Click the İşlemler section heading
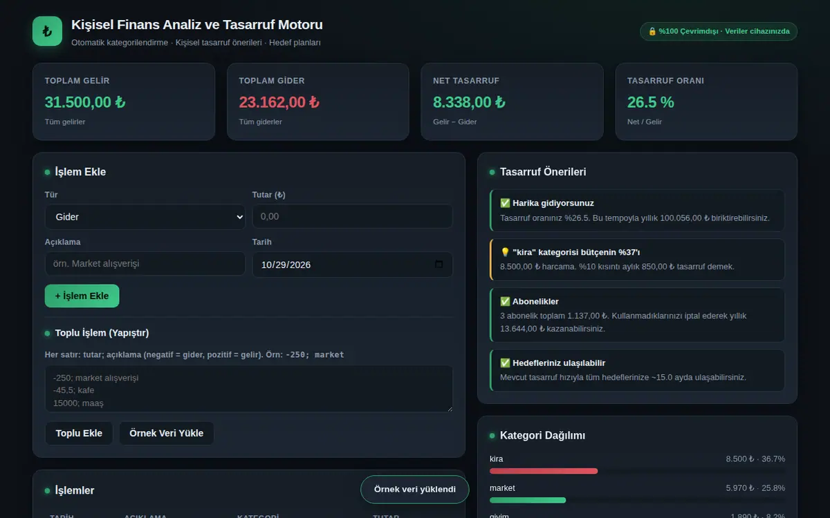 75,490
